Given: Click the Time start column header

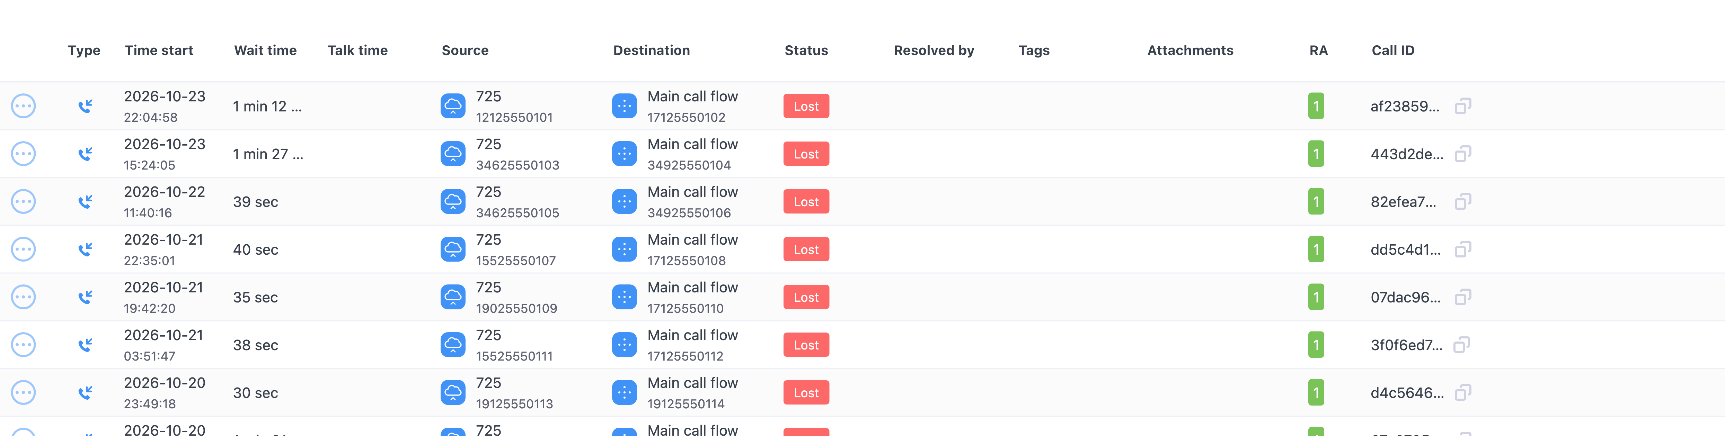Looking at the screenshot, I should pos(159,50).
